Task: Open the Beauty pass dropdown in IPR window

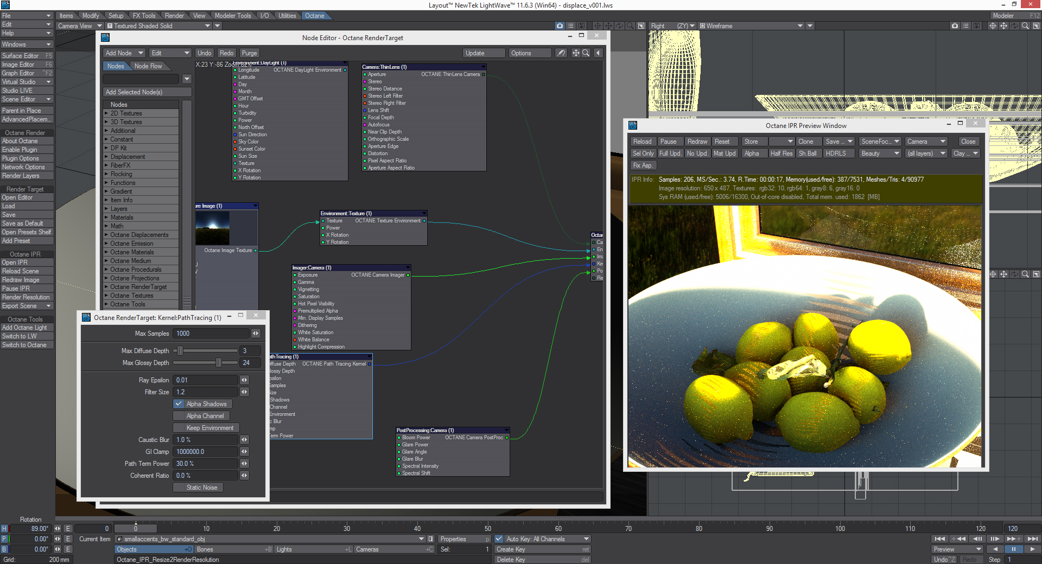Action: point(880,153)
